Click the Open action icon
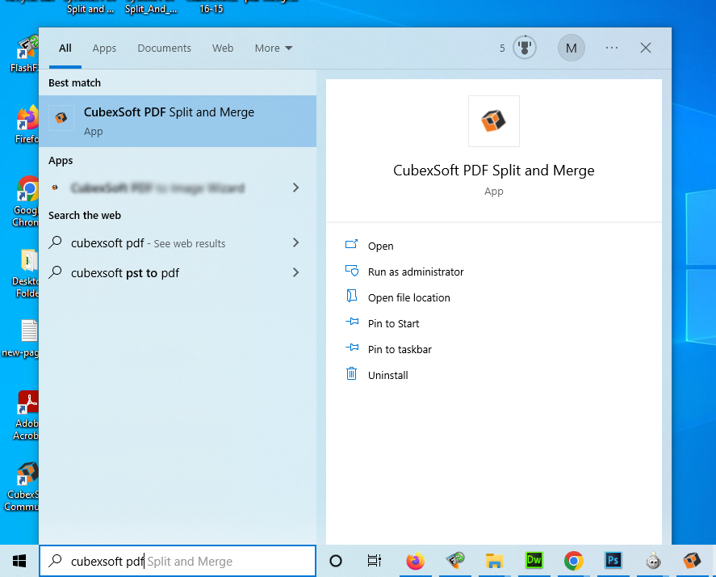Screen dimensions: 716x577 point(351,245)
